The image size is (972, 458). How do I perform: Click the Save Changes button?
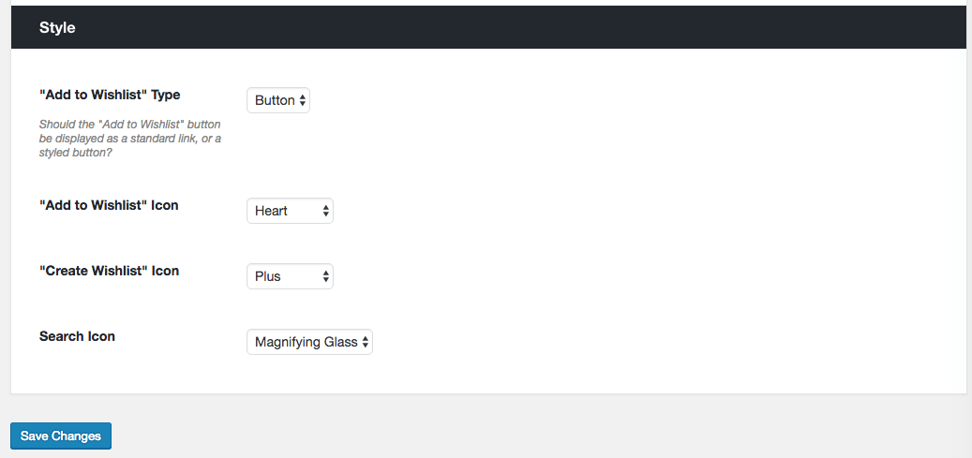pos(61,436)
